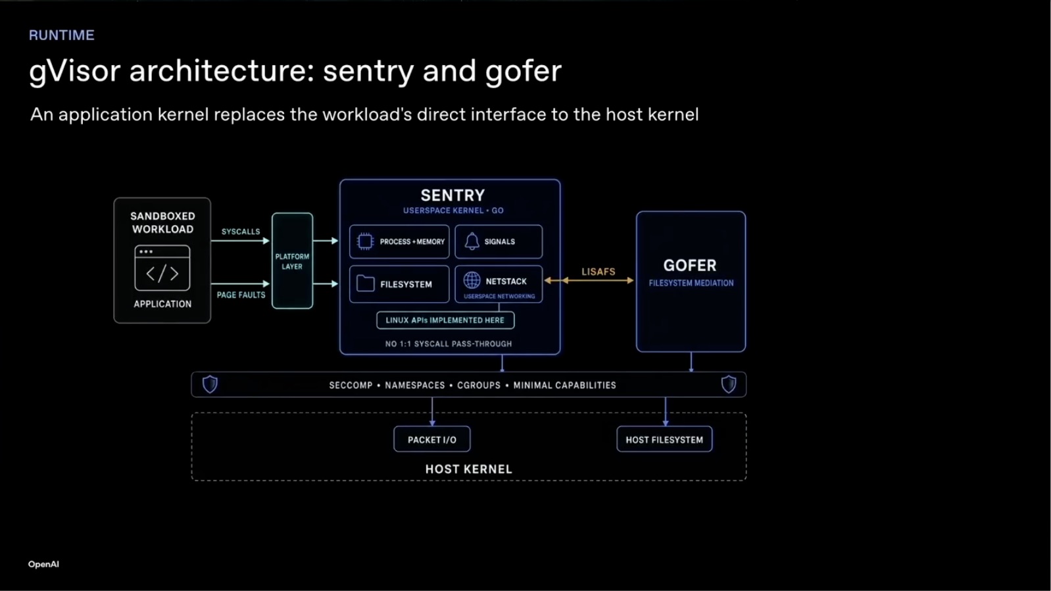Click the RUNTIME section label
The image size is (1051, 591).
point(62,36)
